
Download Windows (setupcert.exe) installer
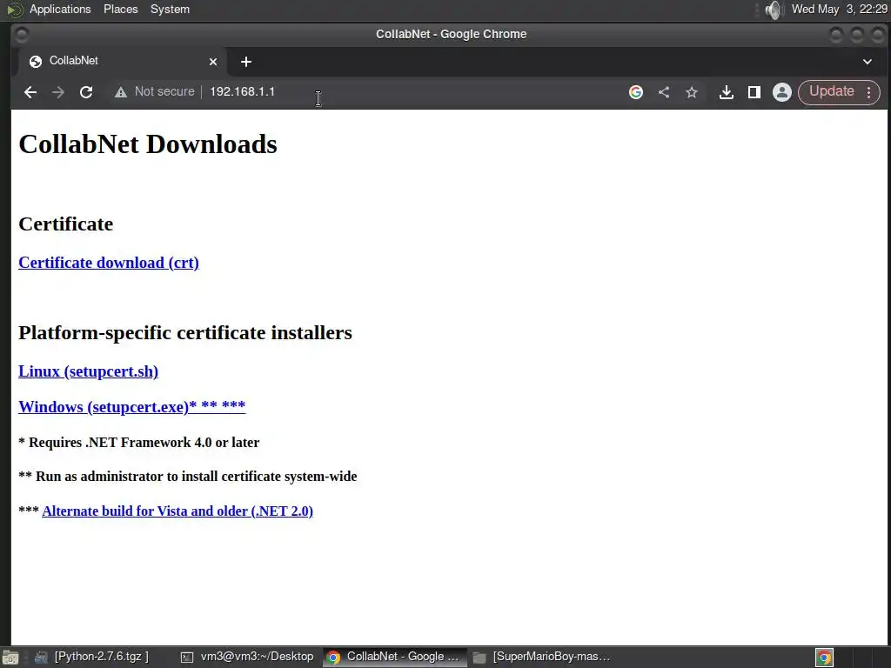(132, 406)
